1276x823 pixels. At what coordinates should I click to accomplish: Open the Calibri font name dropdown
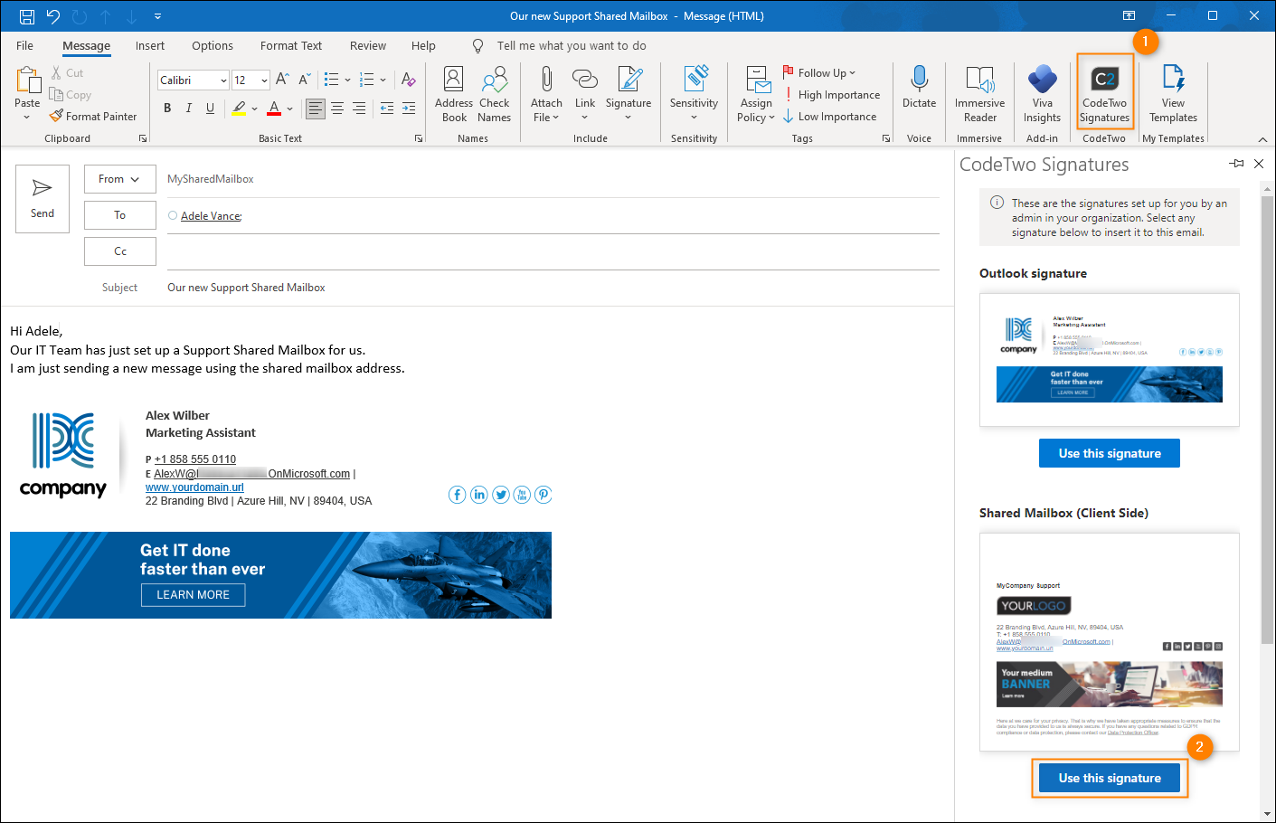223,80
